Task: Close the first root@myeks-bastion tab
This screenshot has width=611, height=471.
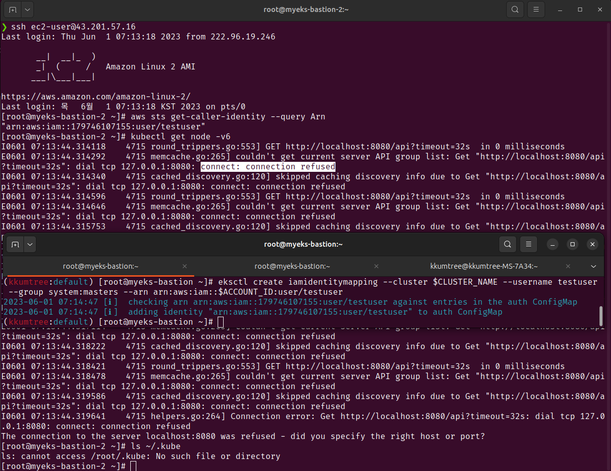Action: [x=185, y=266]
